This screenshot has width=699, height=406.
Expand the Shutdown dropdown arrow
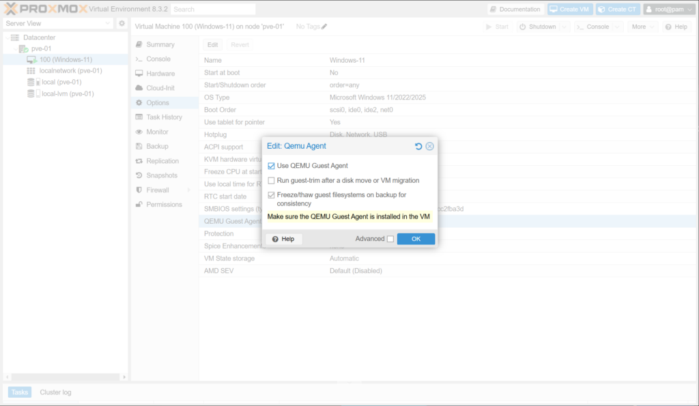coord(565,27)
